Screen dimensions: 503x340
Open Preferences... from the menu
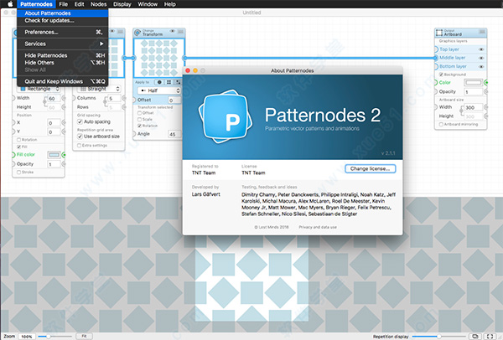pos(63,32)
